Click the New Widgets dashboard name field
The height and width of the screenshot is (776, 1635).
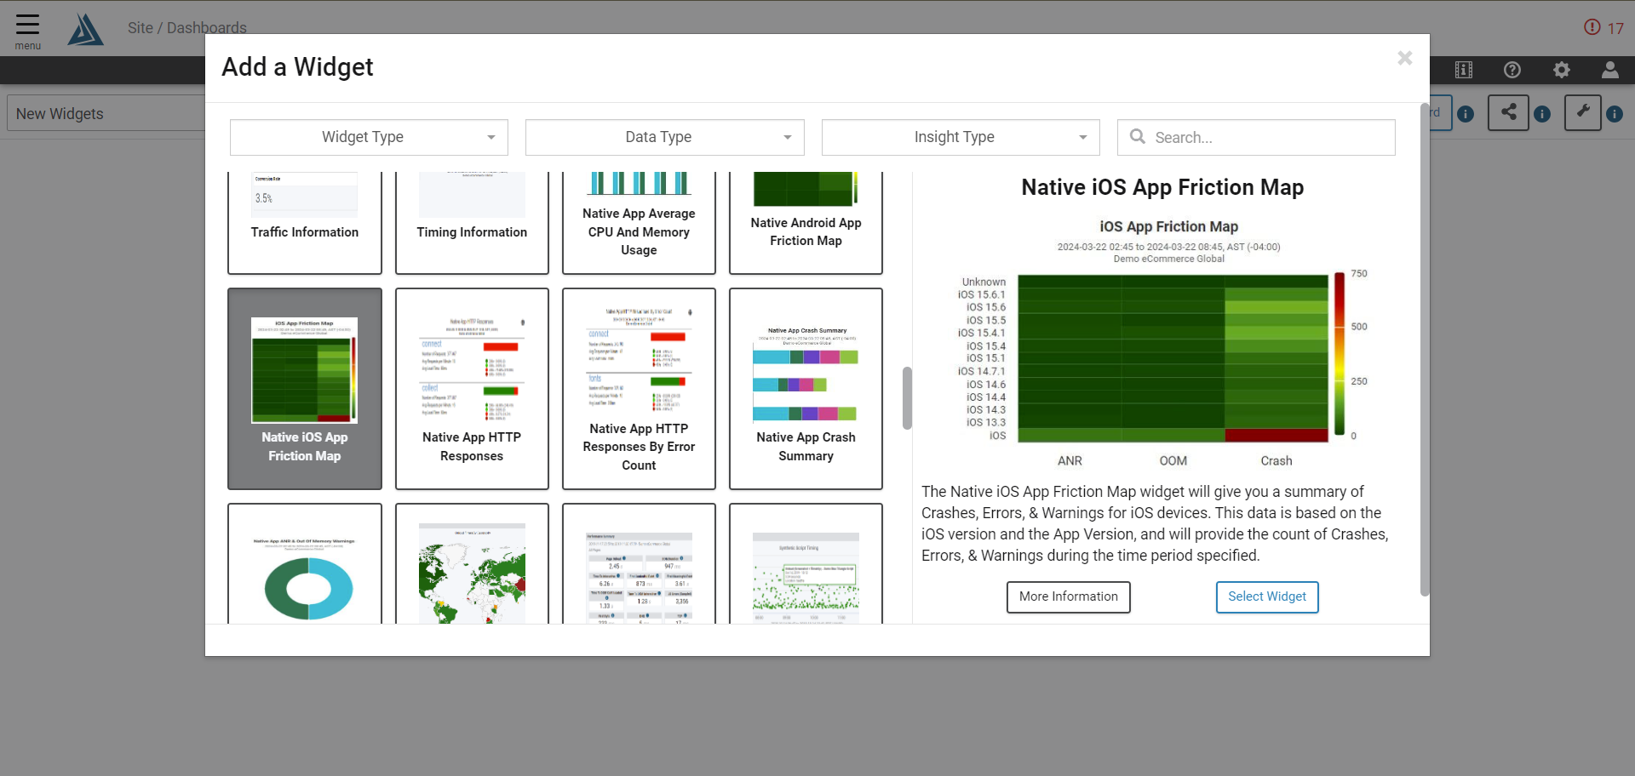point(106,113)
